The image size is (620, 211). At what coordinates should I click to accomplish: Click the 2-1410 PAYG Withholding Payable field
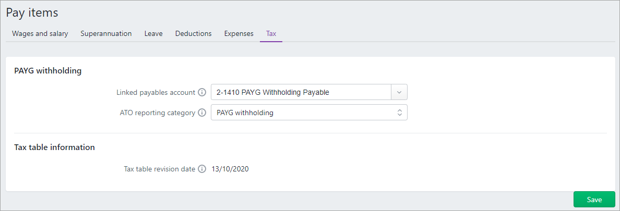point(301,92)
